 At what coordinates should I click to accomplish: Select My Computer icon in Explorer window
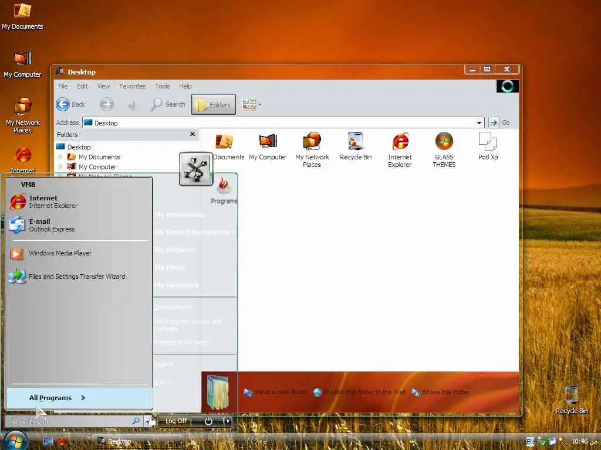click(268, 147)
